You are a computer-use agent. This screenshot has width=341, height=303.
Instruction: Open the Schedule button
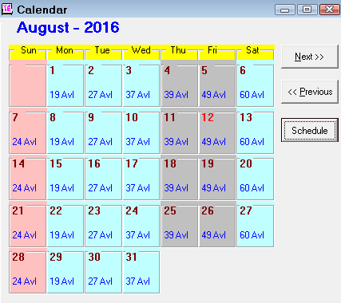tap(310, 130)
